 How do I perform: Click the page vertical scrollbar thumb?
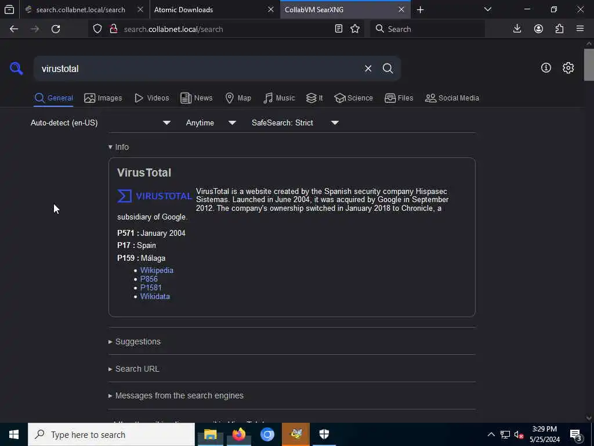pos(589,65)
